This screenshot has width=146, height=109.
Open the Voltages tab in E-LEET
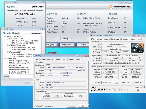point(125,39)
